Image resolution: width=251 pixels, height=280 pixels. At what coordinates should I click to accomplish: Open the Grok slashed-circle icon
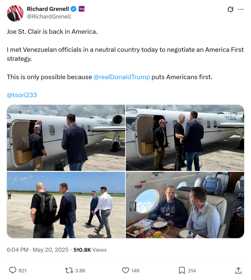tap(230, 9)
